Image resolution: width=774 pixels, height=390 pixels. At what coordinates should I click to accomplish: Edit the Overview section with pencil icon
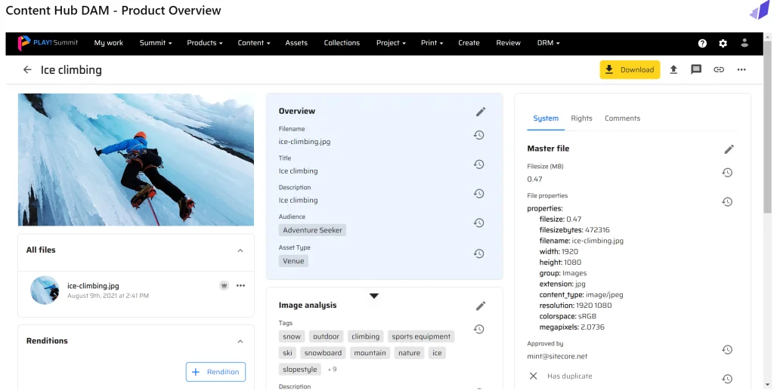[x=481, y=112]
